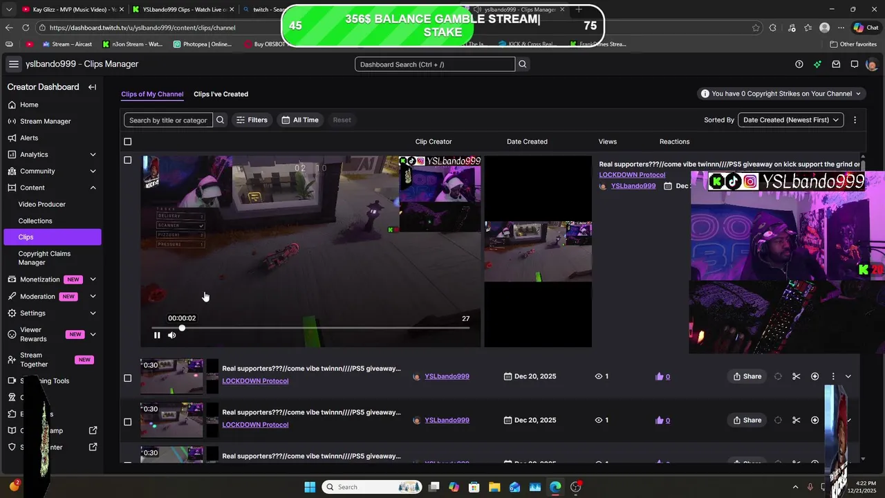Open Video Producer in Content menu
Screen dimensions: 885x498
click(42, 204)
